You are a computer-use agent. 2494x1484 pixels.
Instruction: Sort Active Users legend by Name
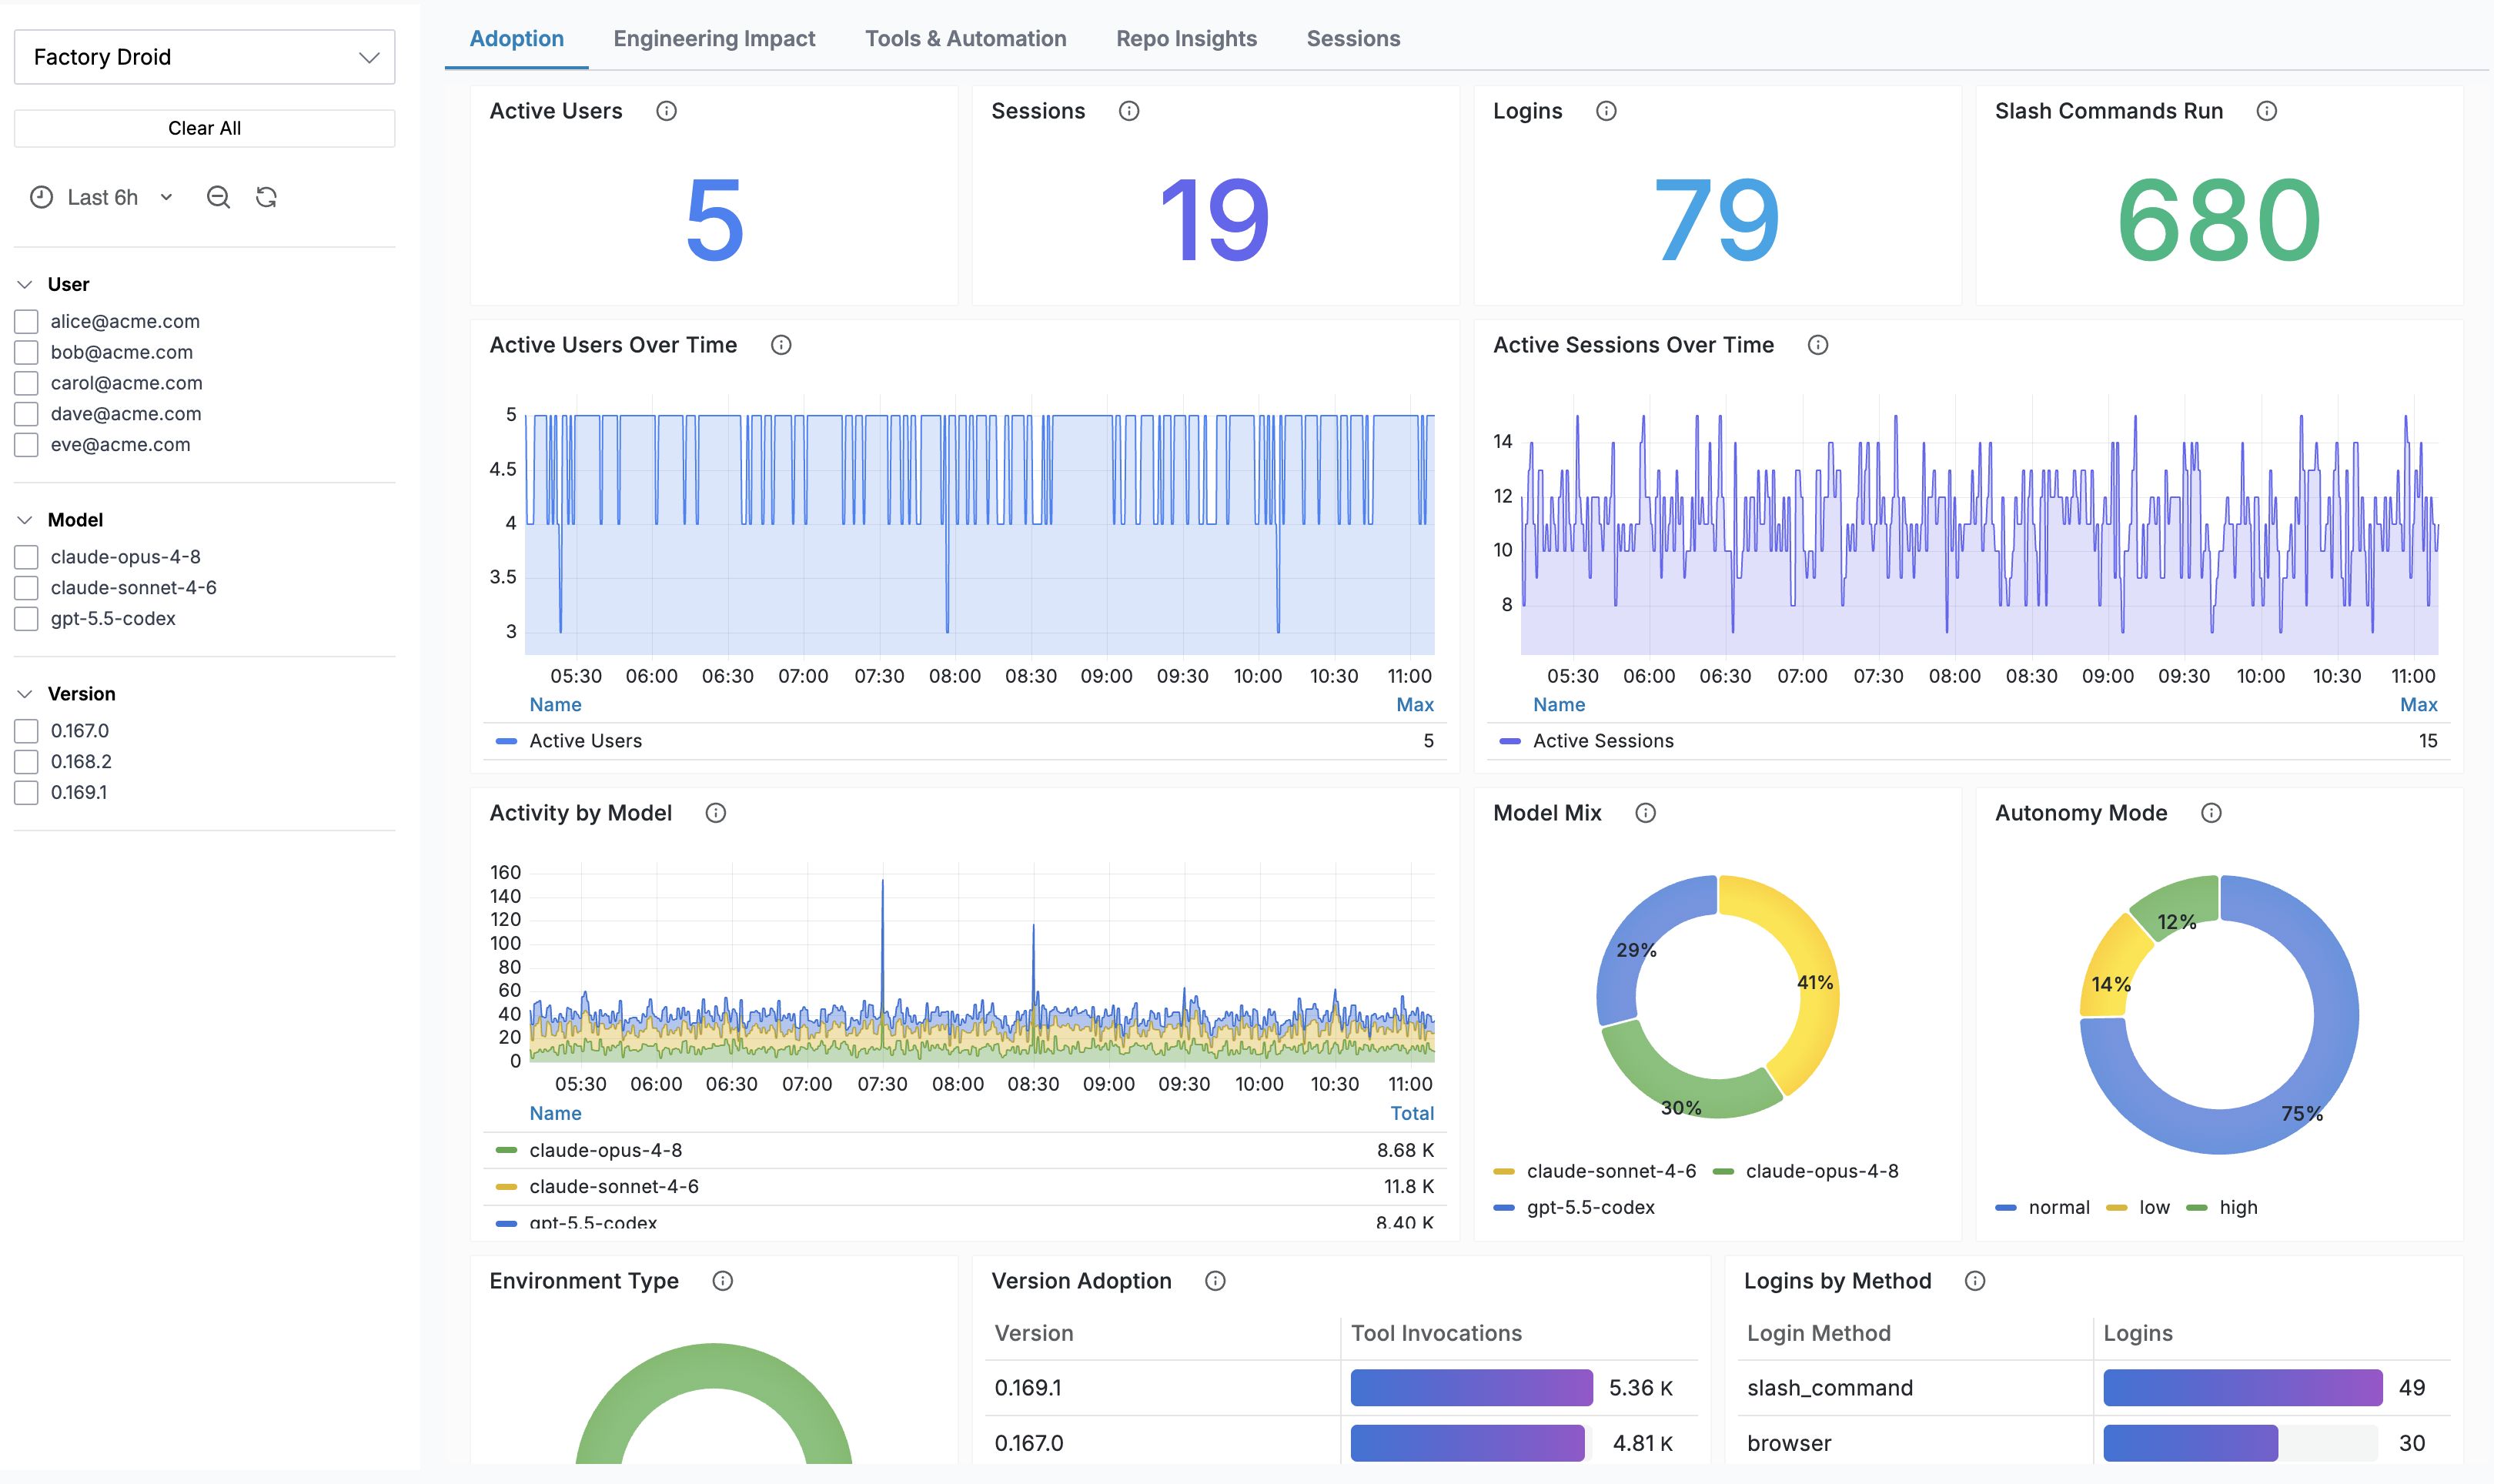point(555,705)
